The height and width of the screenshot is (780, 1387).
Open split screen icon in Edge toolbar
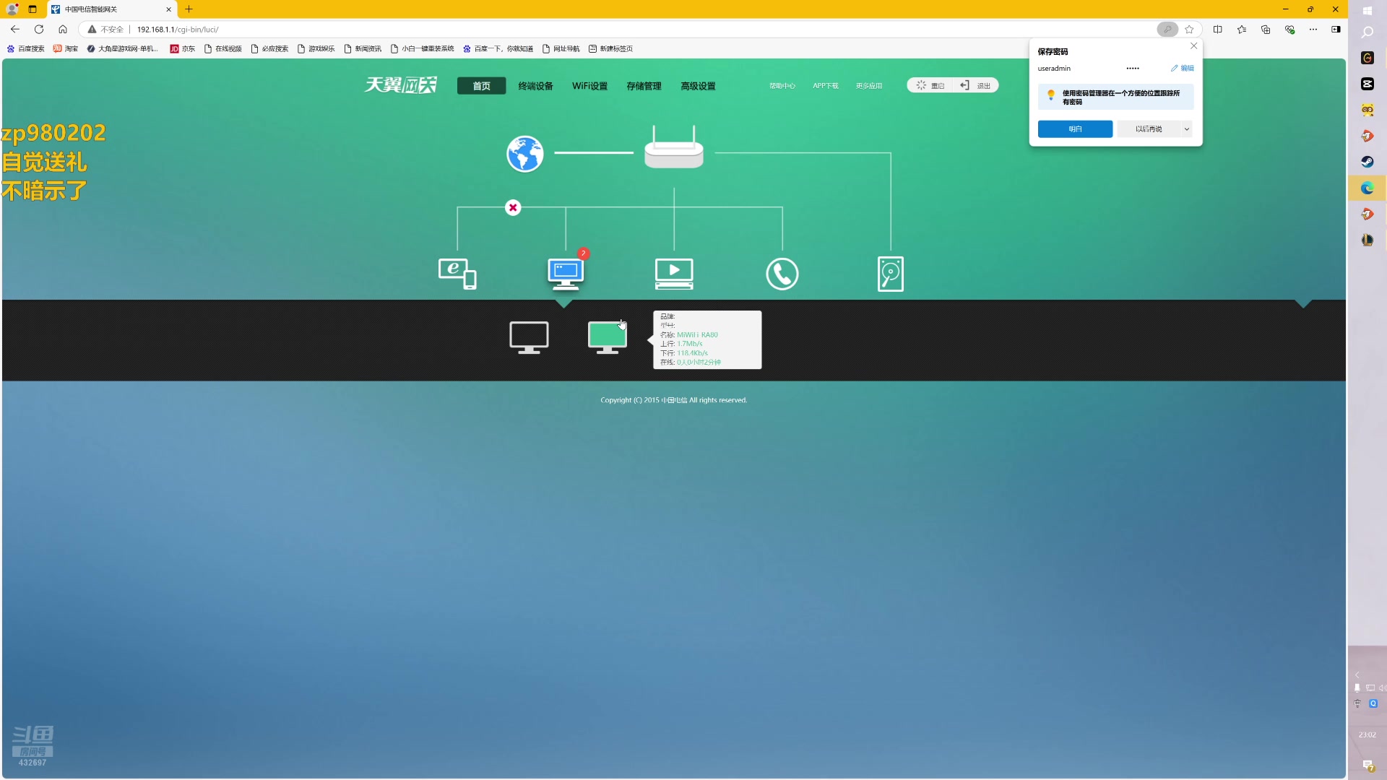[1218, 30]
